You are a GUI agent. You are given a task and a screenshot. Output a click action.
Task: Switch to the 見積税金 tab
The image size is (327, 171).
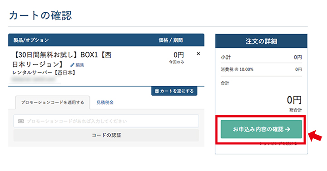pos(105,103)
